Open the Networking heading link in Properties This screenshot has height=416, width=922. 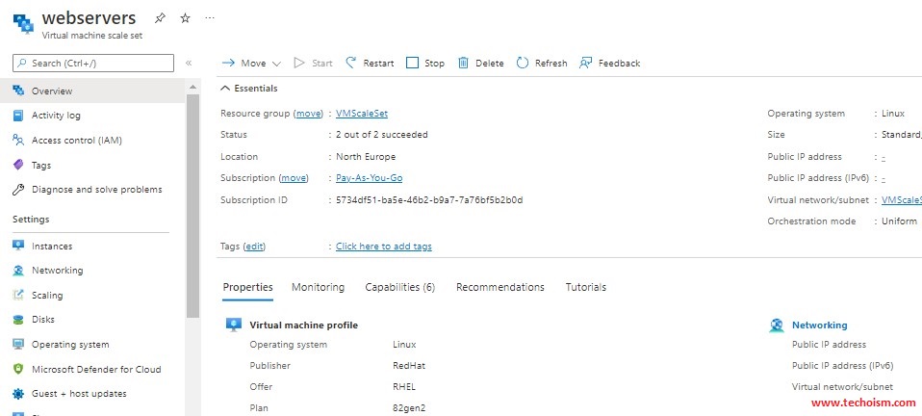tap(820, 325)
